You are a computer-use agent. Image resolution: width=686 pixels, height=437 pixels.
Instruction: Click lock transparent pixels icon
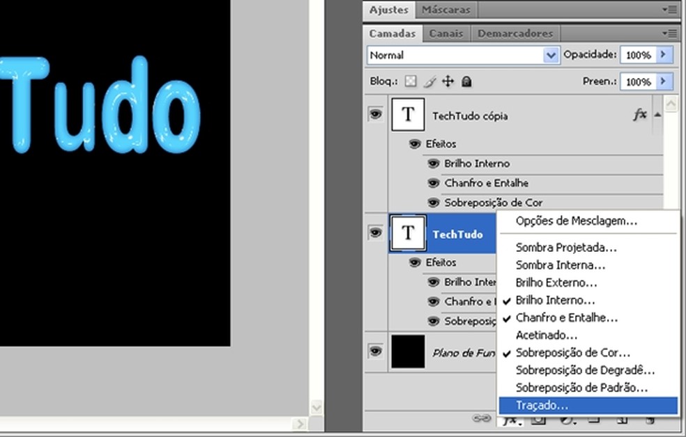click(x=411, y=81)
